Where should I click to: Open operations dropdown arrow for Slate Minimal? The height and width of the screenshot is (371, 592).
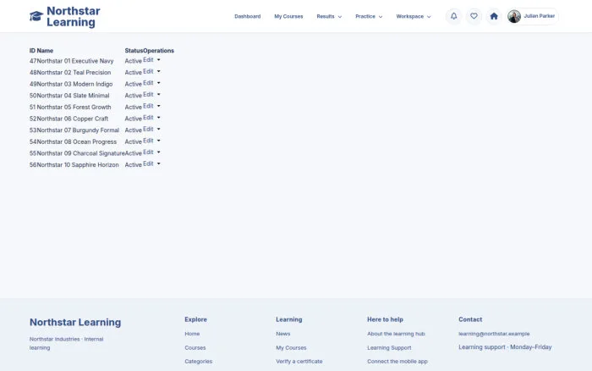pyautogui.click(x=159, y=94)
